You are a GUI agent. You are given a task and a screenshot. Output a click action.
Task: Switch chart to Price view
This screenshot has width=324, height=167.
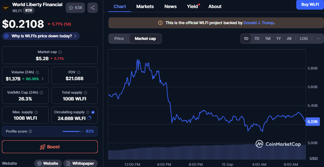pos(119,39)
